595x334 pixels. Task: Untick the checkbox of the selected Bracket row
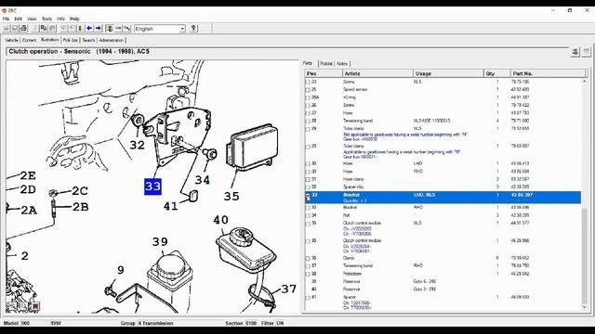[x=308, y=196]
